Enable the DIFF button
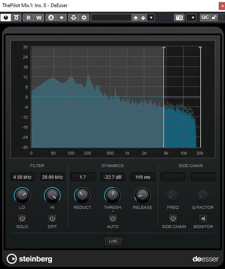 (x=52, y=218)
